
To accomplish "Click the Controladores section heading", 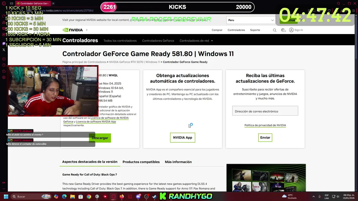I will 80,40.
